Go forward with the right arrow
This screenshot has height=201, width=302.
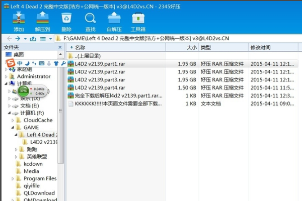click(x=18, y=39)
